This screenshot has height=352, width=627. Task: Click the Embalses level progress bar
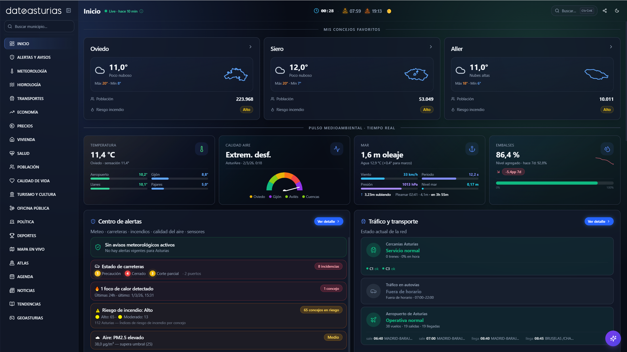pyautogui.click(x=554, y=183)
